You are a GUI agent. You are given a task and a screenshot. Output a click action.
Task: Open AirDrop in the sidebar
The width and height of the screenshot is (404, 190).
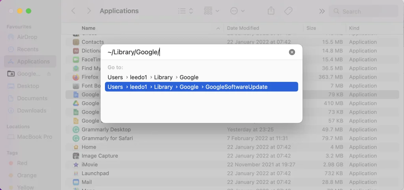click(30, 37)
